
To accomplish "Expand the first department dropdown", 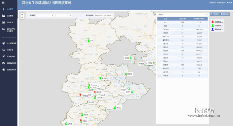I will [46, 16].
